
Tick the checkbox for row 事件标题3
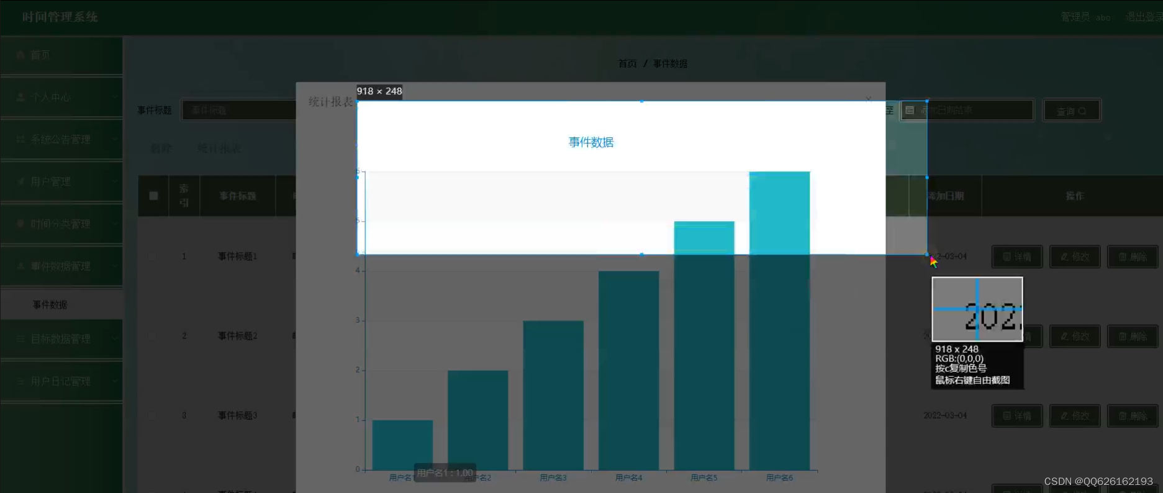point(153,415)
